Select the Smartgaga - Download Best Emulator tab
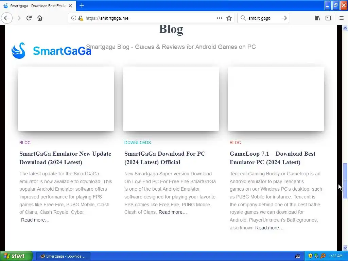348x261 pixels. [x=38, y=6]
